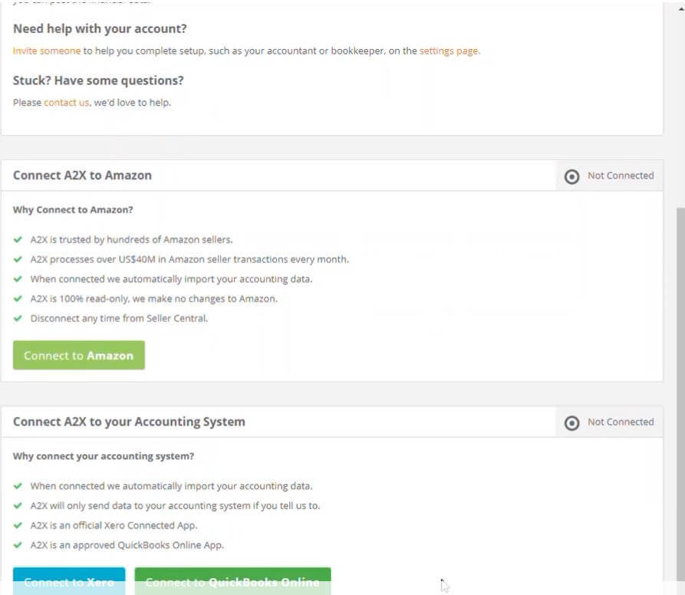Click 'A2X is an approved QuickBooks Online App.' text
Viewport: 685px width, 595px height.
click(127, 545)
